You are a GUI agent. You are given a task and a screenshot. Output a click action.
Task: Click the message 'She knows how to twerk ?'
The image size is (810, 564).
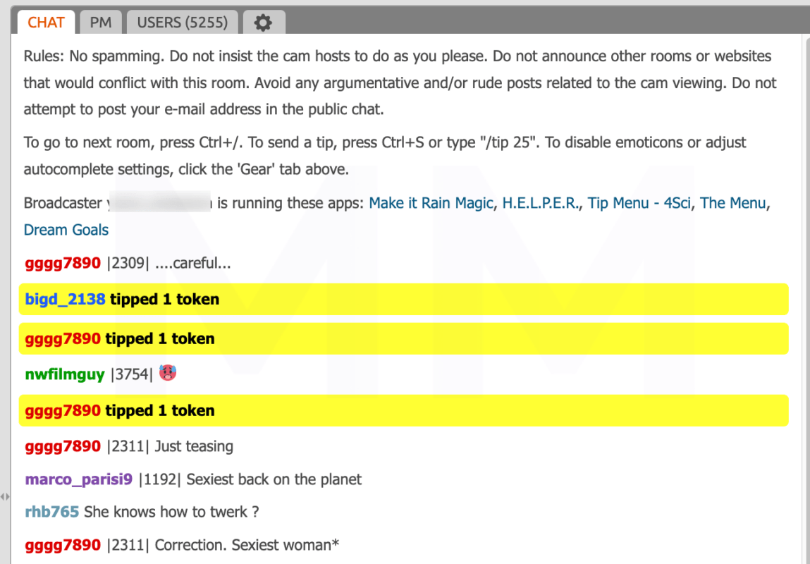pos(171,512)
